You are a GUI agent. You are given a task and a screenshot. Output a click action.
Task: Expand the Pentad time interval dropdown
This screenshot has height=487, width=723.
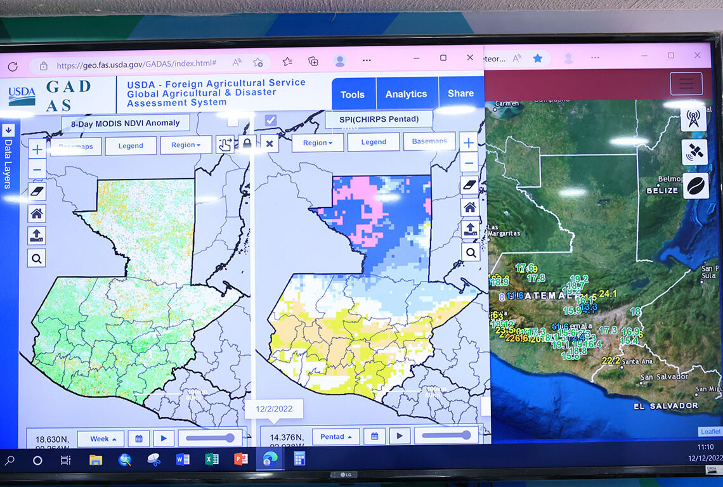[335, 436]
